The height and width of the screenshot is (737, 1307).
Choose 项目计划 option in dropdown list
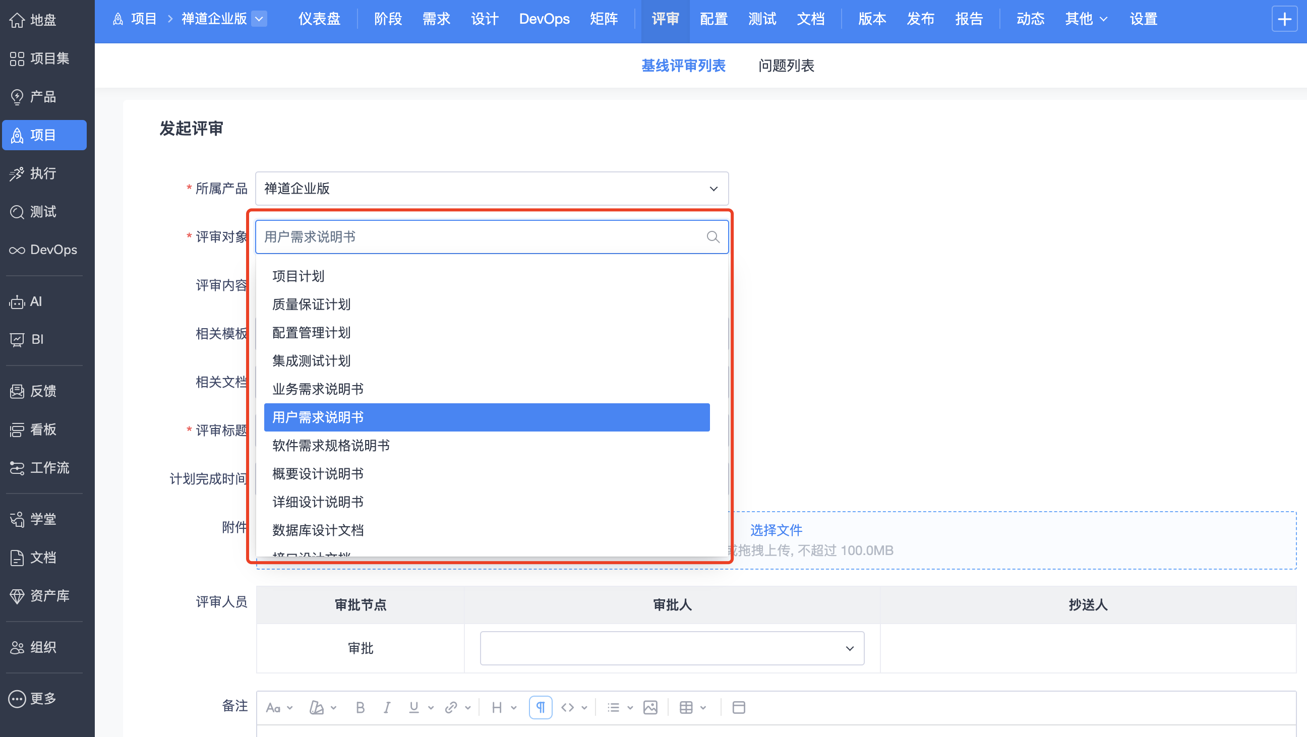[299, 276]
